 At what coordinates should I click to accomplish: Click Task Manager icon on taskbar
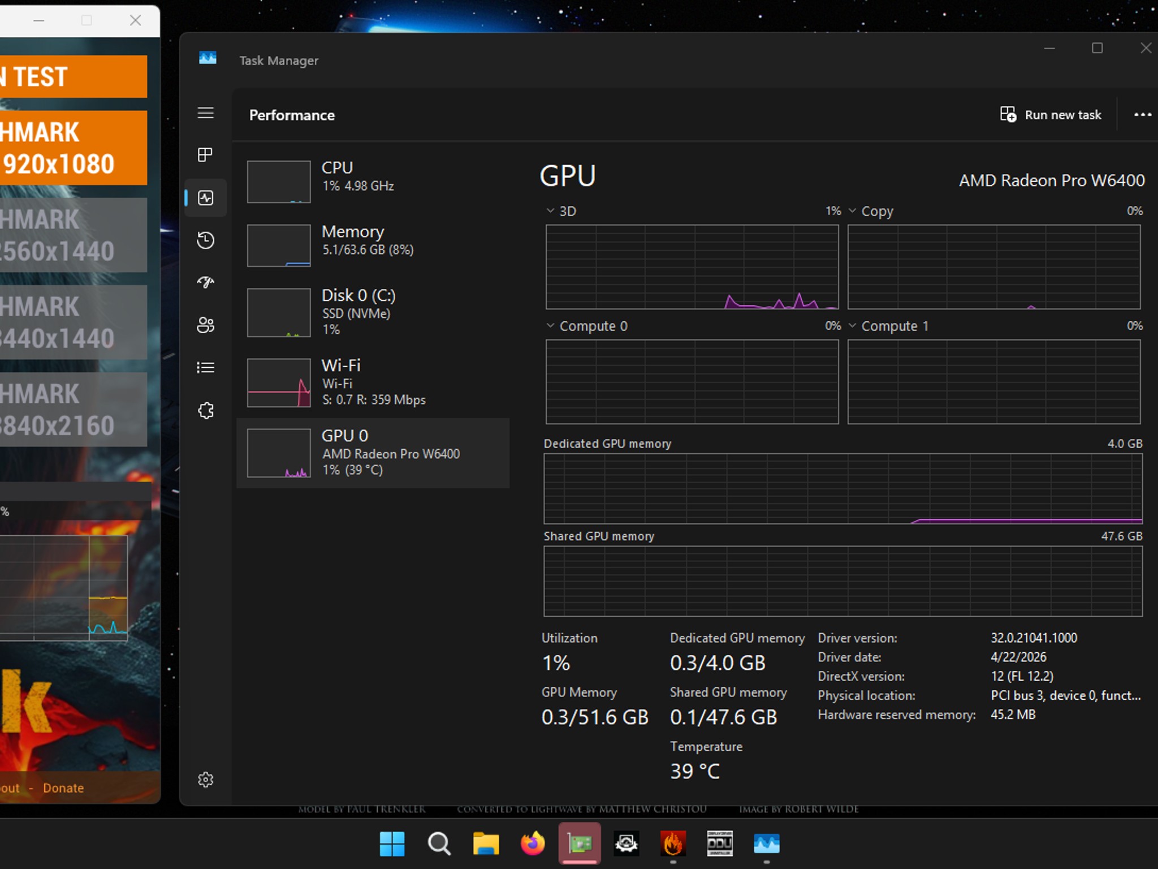point(767,844)
